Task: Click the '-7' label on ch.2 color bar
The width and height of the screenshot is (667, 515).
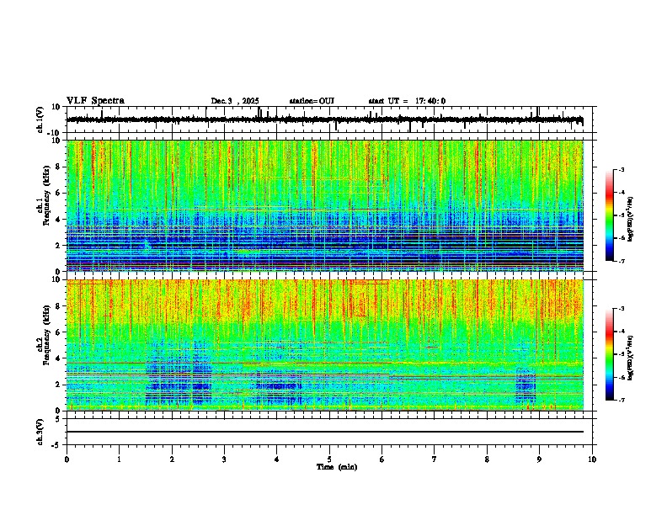Action: (x=621, y=401)
